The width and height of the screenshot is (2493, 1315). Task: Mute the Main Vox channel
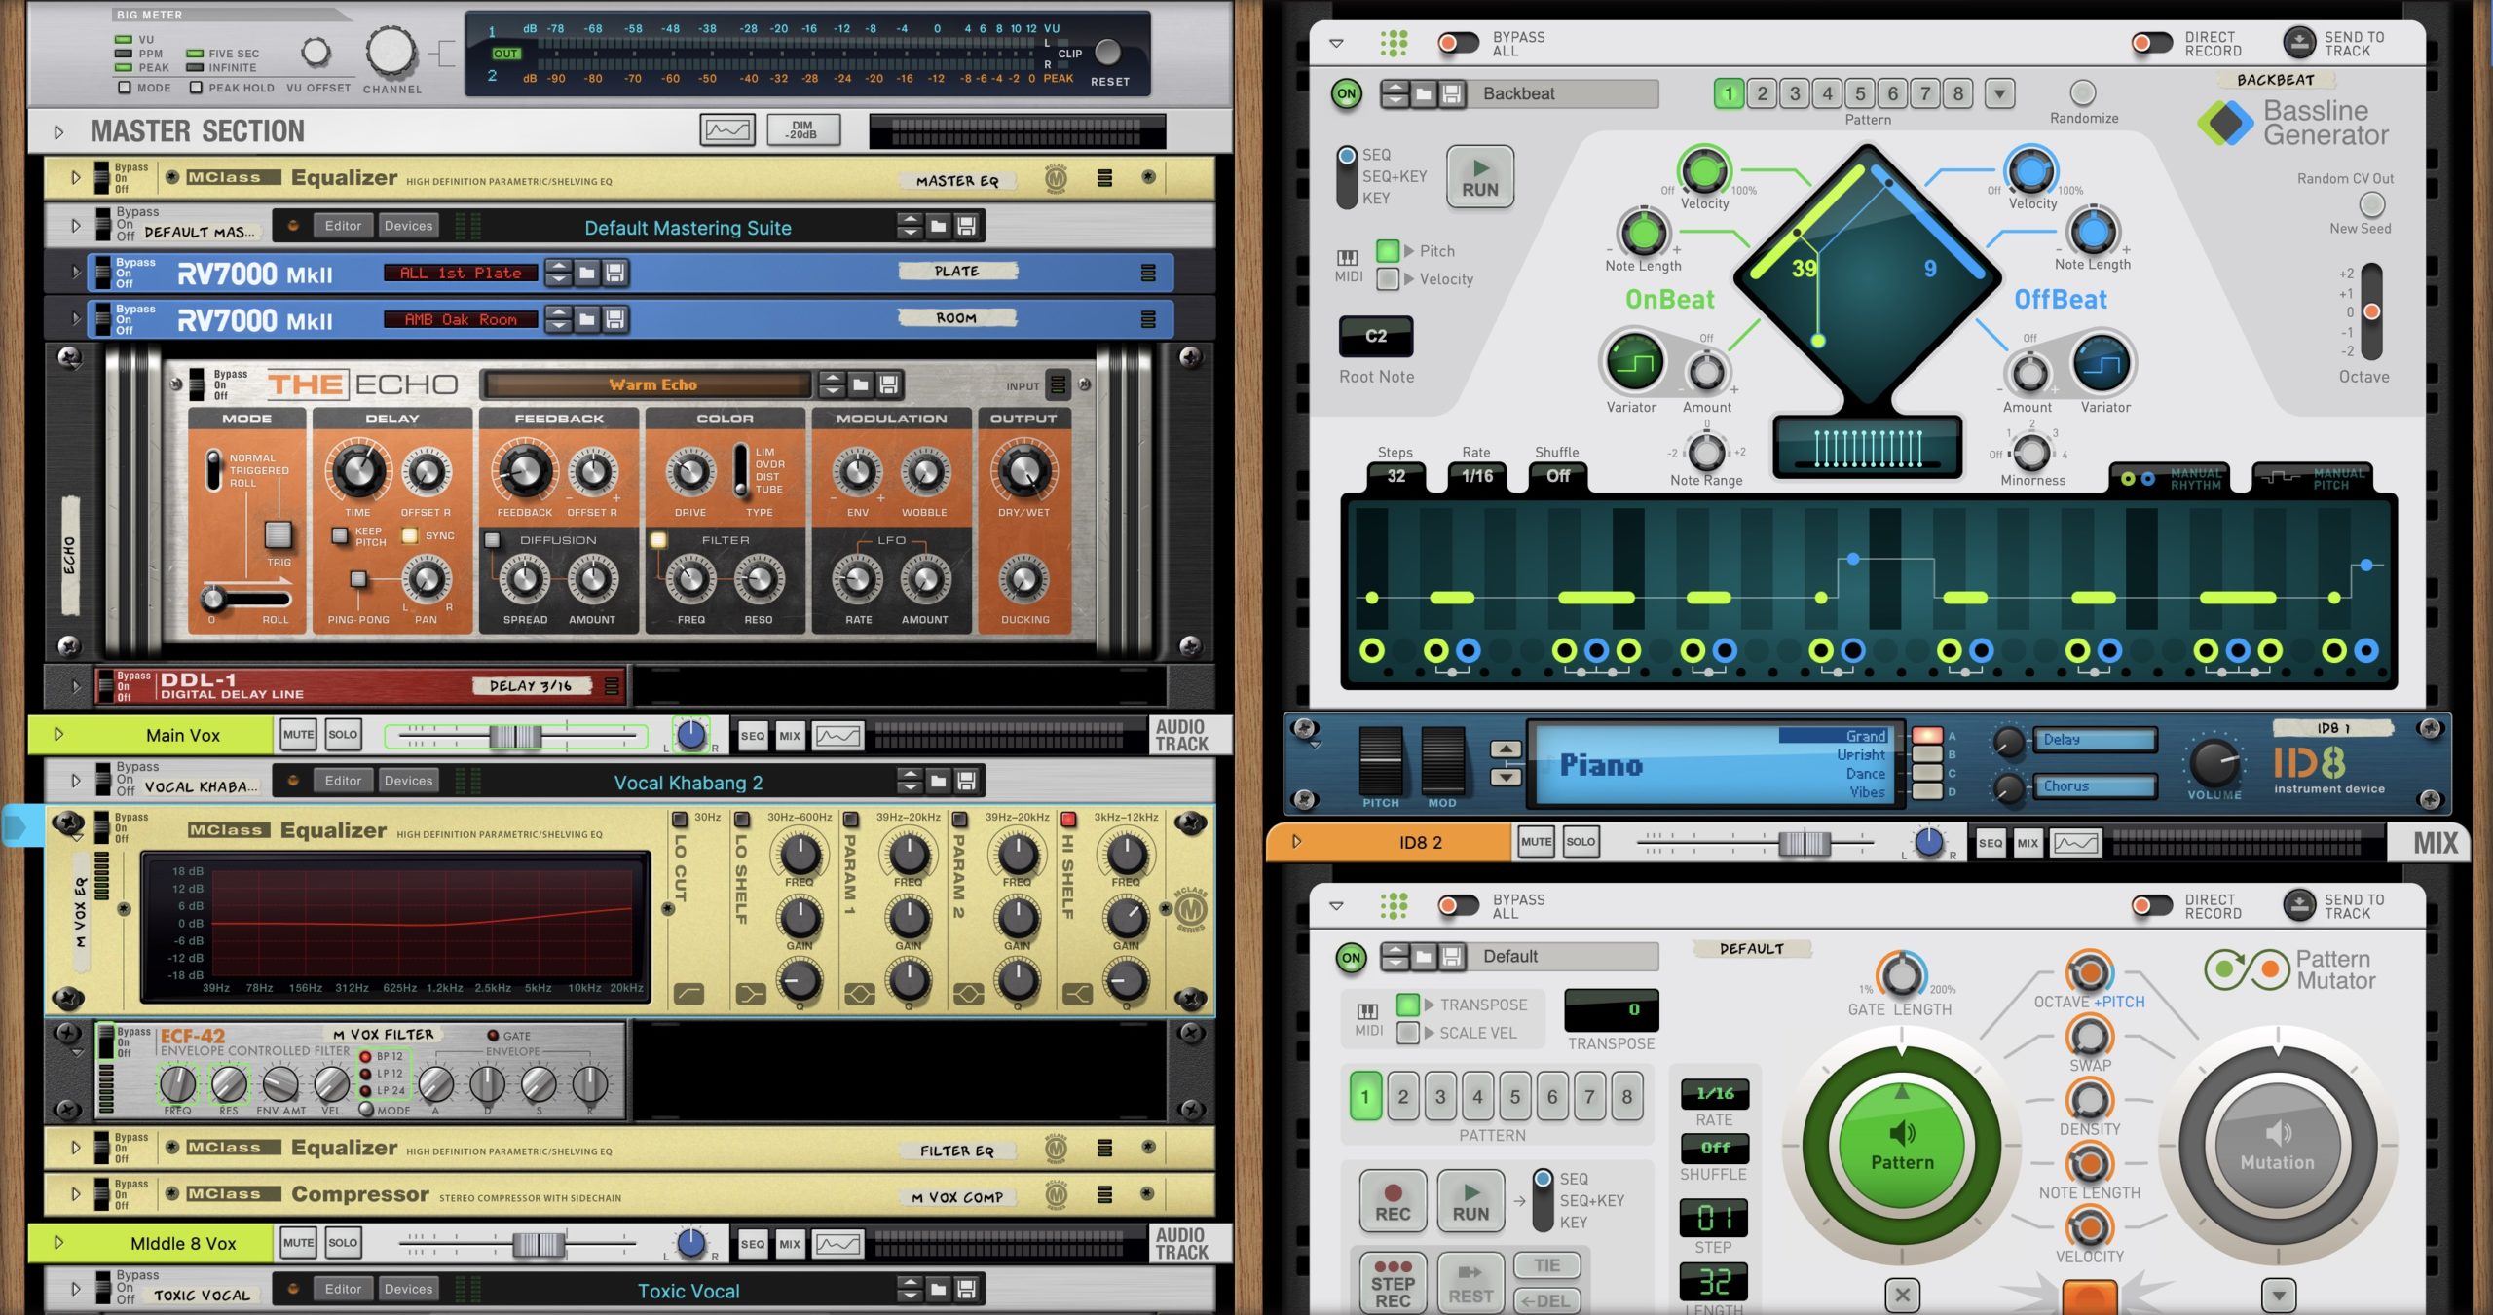point(298,735)
